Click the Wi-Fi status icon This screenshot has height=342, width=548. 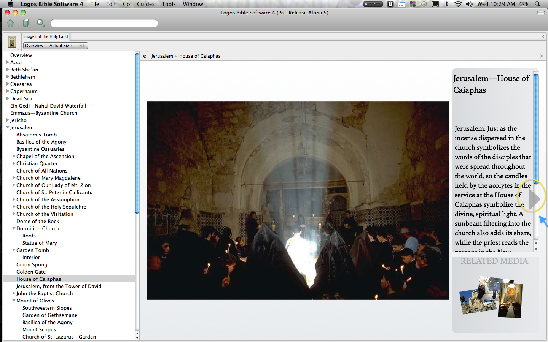(x=458, y=4)
